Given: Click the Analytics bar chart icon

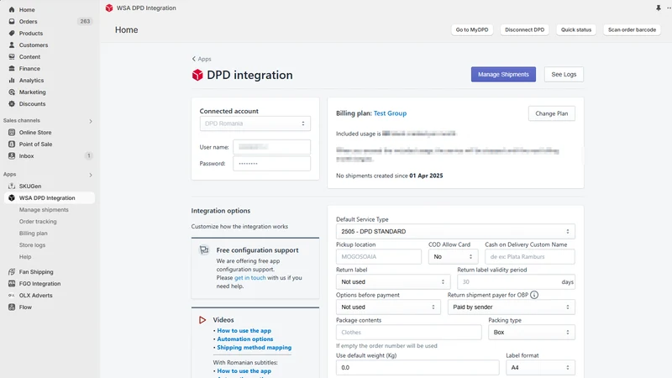Looking at the screenshot, I should point(12,80).
